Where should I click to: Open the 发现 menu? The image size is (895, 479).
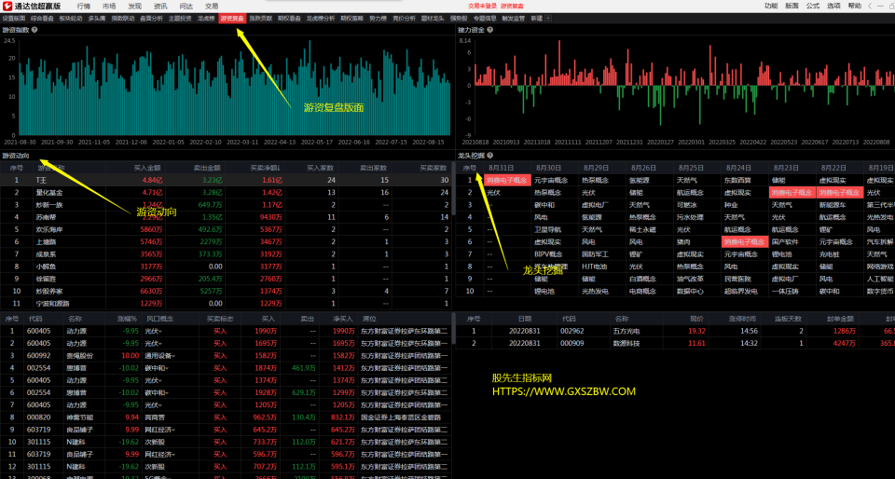[x=134, y=6]
